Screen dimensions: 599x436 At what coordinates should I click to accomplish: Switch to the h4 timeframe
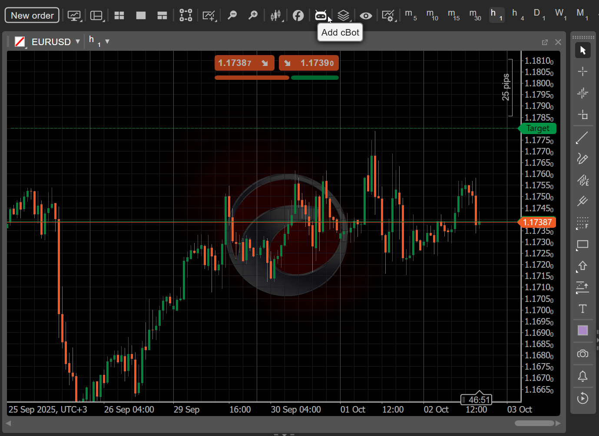tap(518, 15)
